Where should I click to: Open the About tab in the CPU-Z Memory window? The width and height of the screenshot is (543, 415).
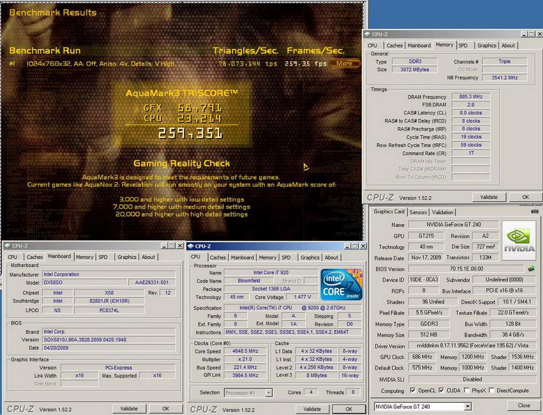pyautogui.click(x=508, y=45)
